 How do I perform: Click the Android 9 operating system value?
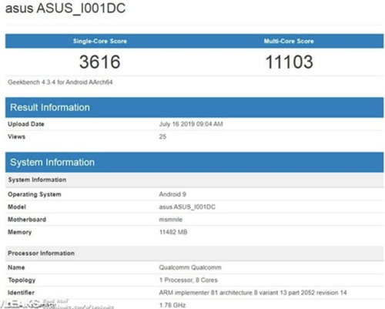click(x=172, y=194)
